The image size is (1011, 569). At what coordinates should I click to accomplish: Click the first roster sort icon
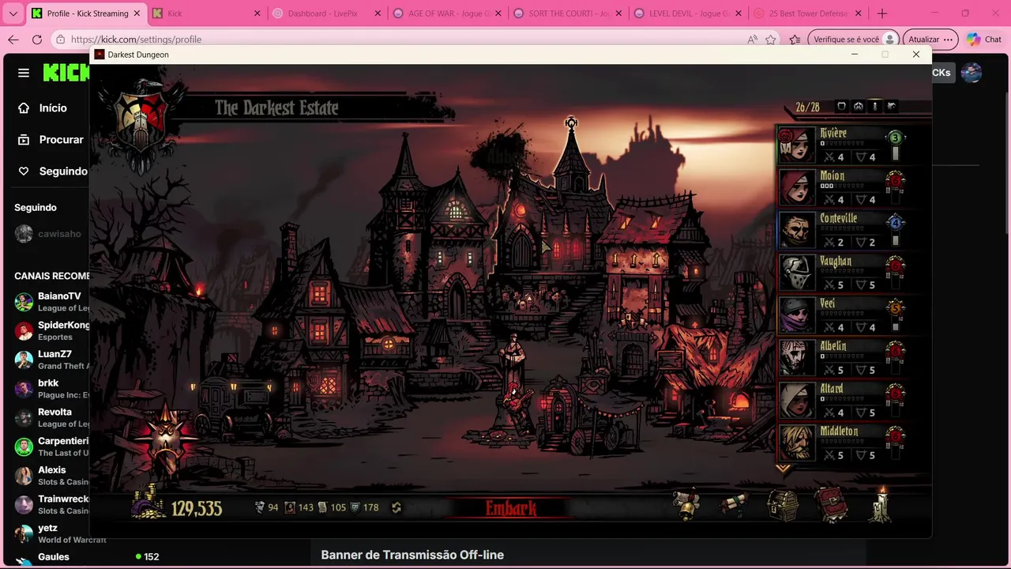[841, 106]
